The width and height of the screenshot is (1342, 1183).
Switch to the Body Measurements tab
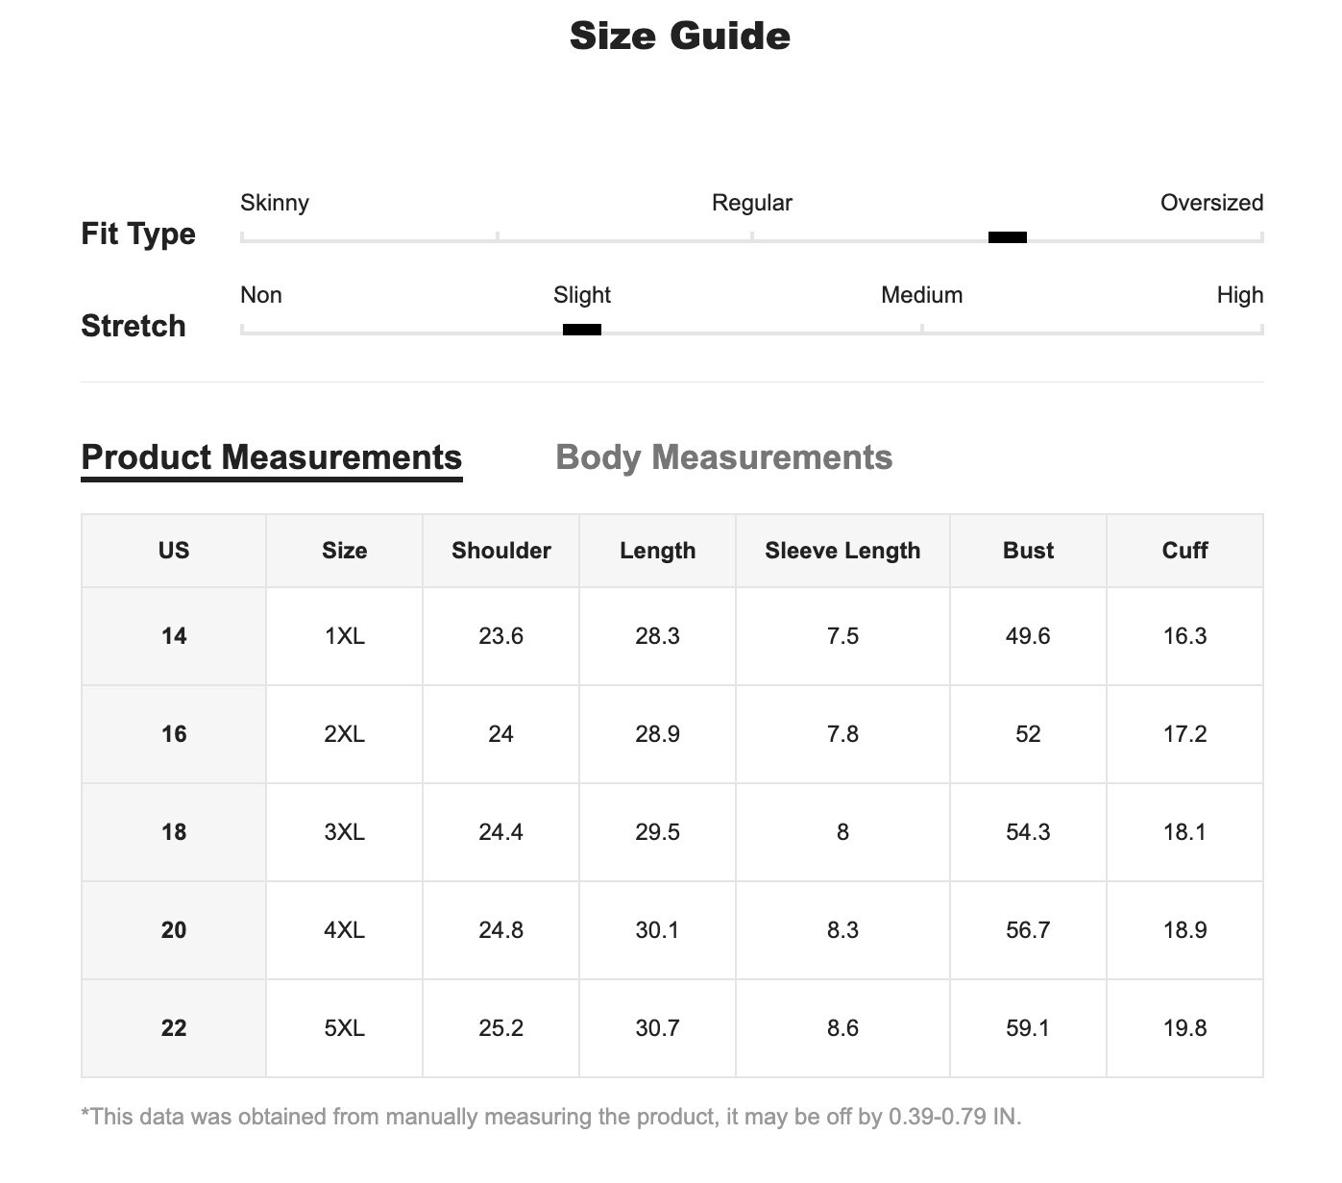723,457
